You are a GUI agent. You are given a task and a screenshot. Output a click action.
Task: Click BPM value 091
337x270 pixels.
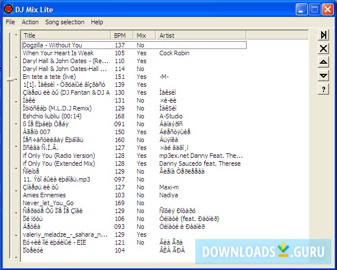pyautogui.click(x=120, y=124)
